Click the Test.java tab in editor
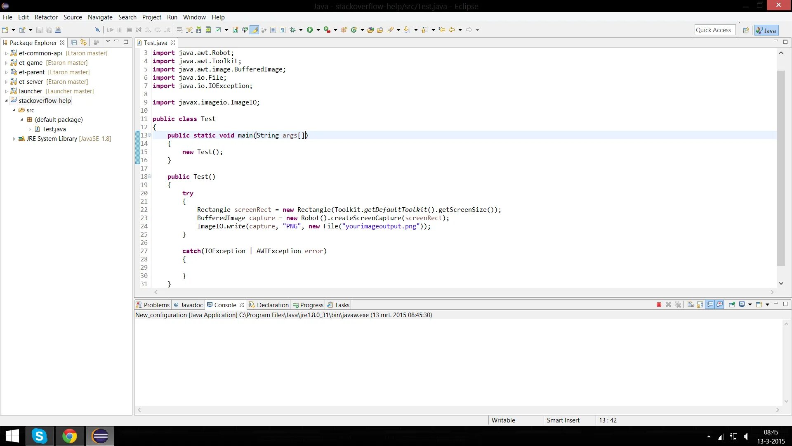Screen dimensions: 792x446 tap(155, 43)
